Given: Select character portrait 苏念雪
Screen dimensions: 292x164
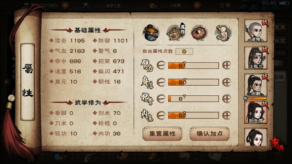Looking at the screenshot, I should [256, 112].
